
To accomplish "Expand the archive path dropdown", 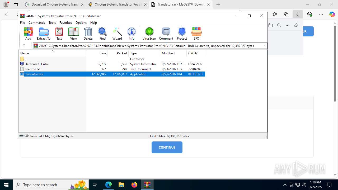I will coord(265,46).
